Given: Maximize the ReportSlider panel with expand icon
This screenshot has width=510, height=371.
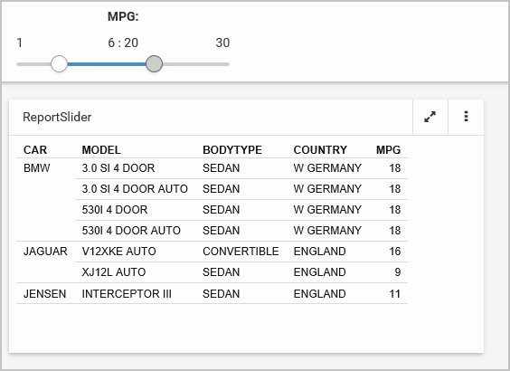Looking at the screenshot, I should coord(430,117).
